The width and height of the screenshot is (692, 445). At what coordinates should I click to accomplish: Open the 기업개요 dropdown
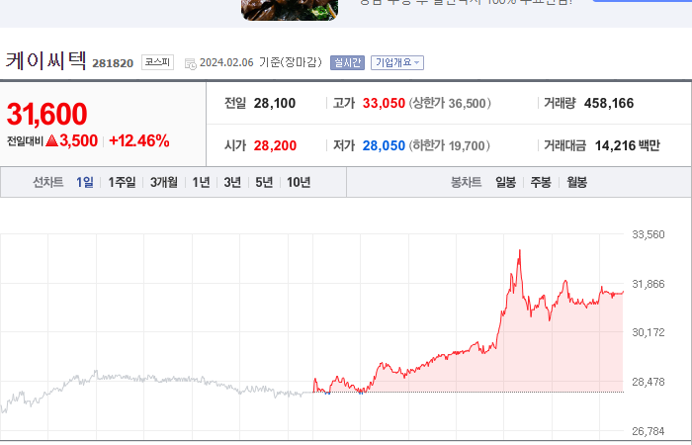click(x=397, y=62)
